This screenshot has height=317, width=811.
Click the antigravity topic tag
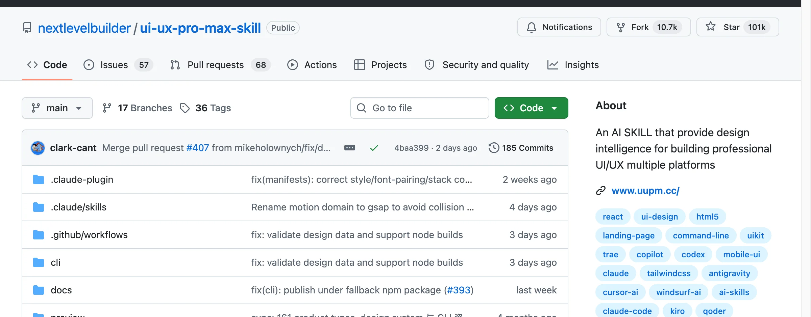click(x=729, y=273)
